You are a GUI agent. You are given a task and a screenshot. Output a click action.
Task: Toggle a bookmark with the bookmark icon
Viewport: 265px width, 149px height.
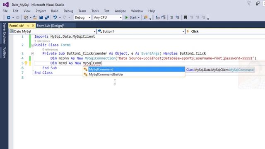click(x=185, y=17)
